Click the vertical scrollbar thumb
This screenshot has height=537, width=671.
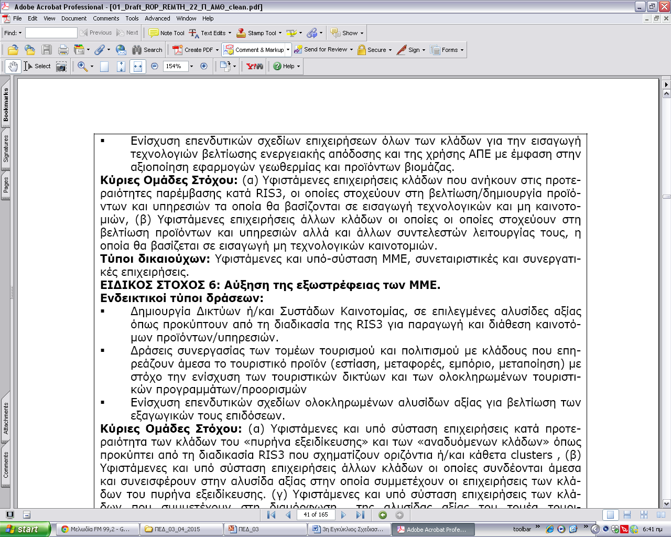point(666,197)
